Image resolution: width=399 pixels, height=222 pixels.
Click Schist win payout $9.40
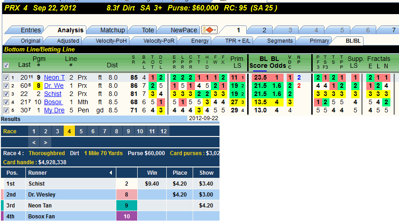point(152,183)
